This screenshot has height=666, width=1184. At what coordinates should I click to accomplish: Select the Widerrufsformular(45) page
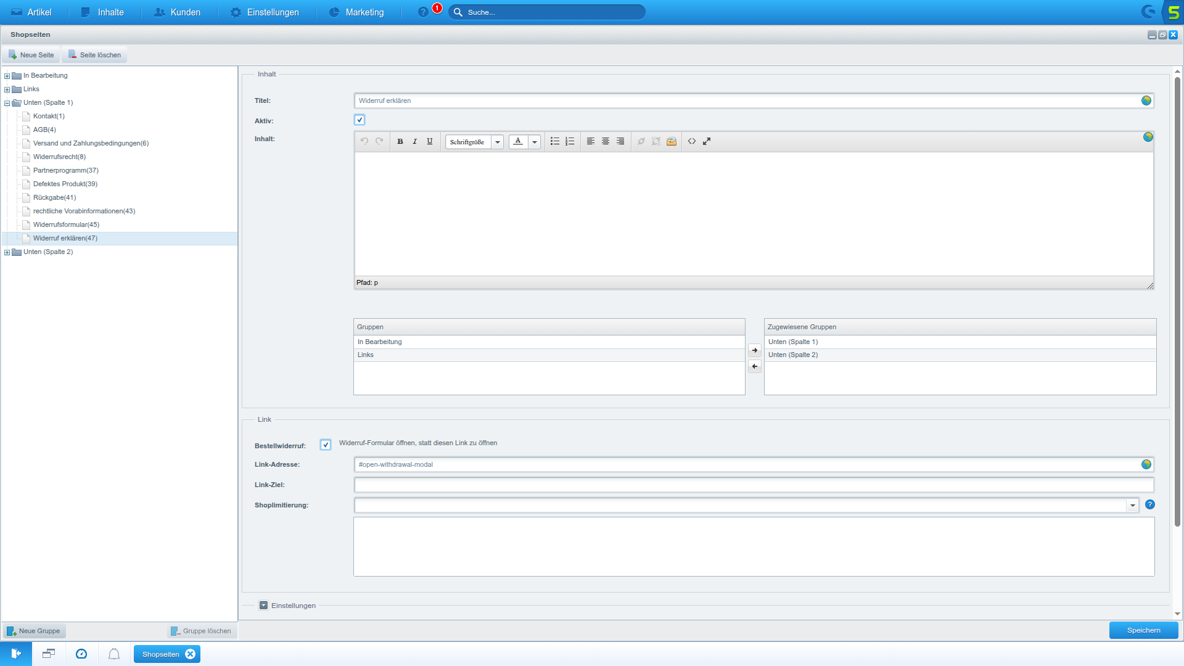click(66, 224)
